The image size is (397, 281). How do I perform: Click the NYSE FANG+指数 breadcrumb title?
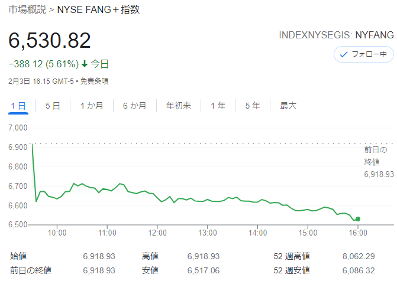click(98, 9)
